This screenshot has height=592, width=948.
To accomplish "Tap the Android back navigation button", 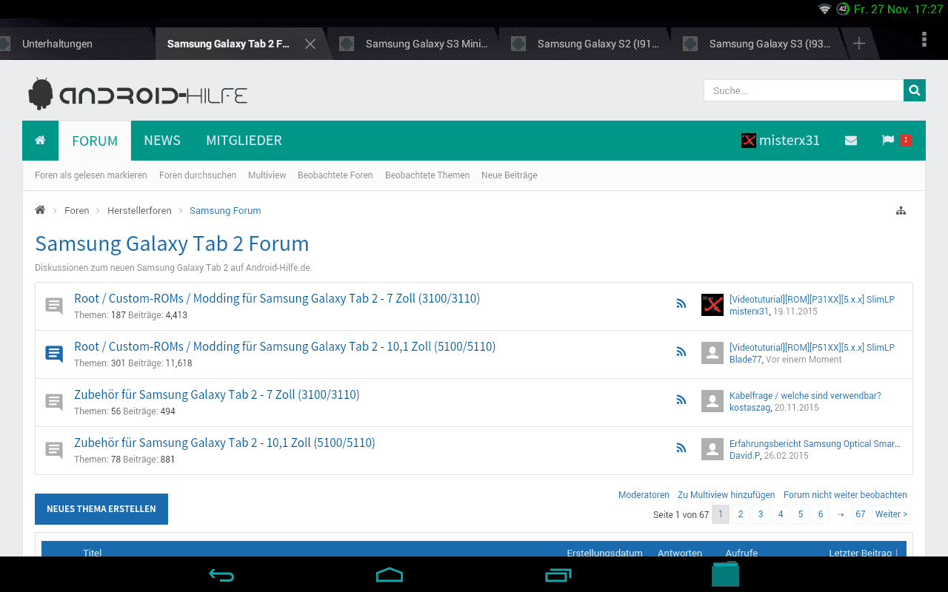I will pos(221,574).
